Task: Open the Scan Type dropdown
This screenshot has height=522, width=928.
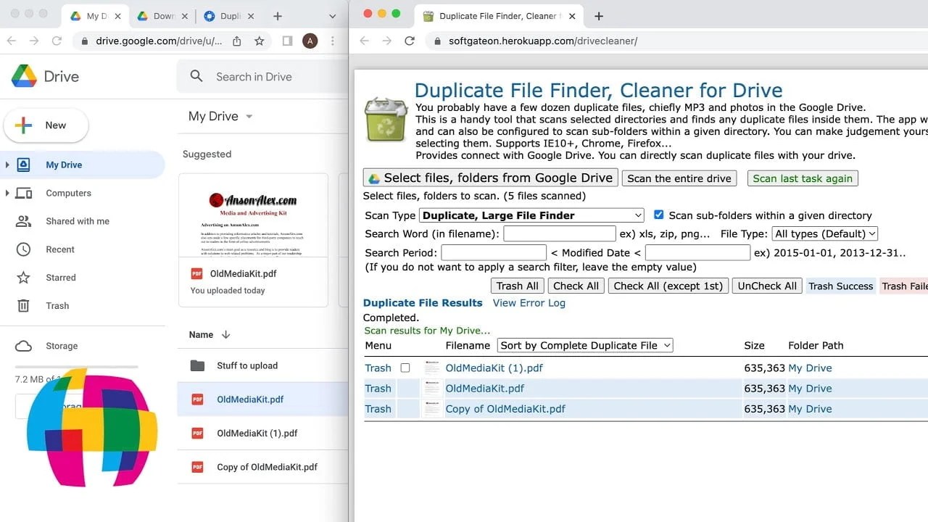Action: pos(531,215)
